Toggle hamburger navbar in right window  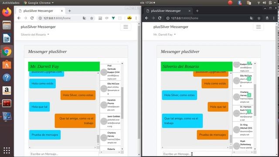coord(259,27)
